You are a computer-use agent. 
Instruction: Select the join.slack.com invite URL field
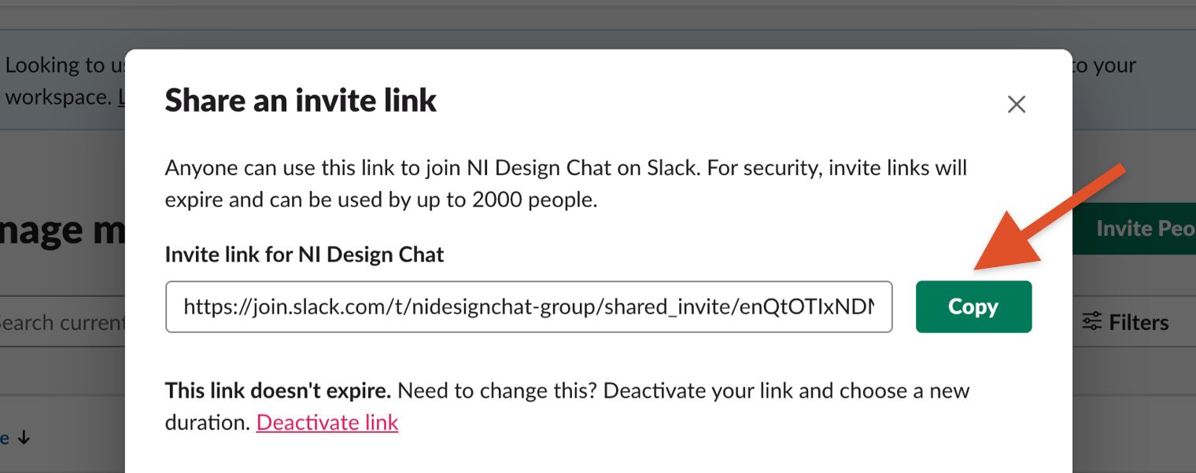pyautogui.click(x=529, y=306)
